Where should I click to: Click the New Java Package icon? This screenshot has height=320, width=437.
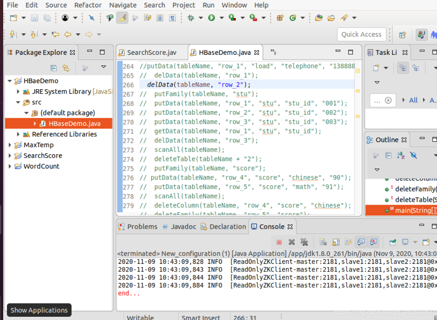[x=280, y=18]
